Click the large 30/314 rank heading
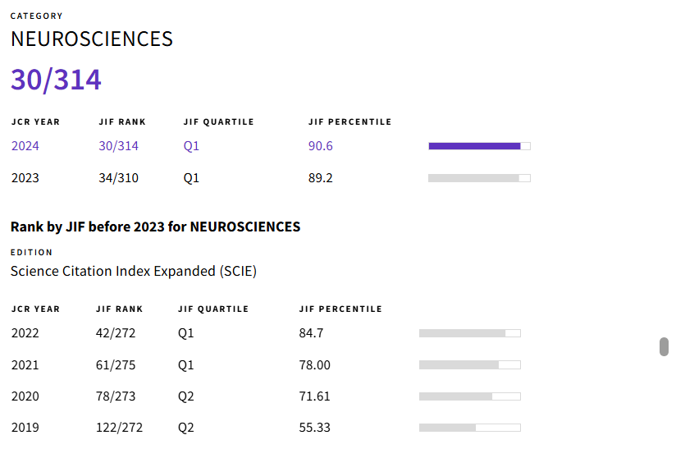The width and height of the screenshot is (676, 458). point(56,80)
